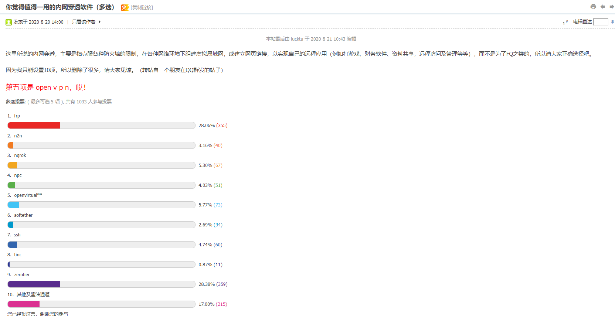Click the 电梯直达 floor input field
The width and height of the screenshot is (615, 318).
pyautogui.click(x=601, y=22)
